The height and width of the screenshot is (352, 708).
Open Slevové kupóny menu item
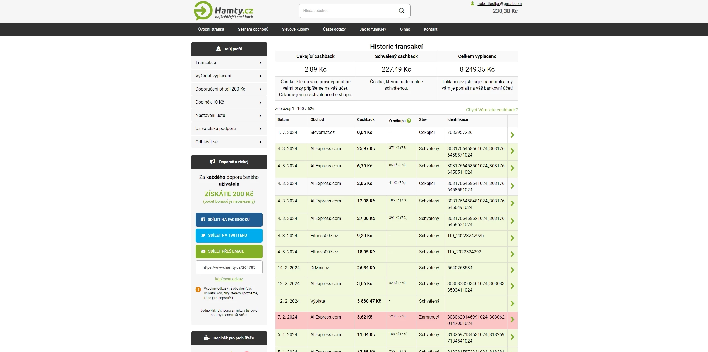click(x=296, y=29)
